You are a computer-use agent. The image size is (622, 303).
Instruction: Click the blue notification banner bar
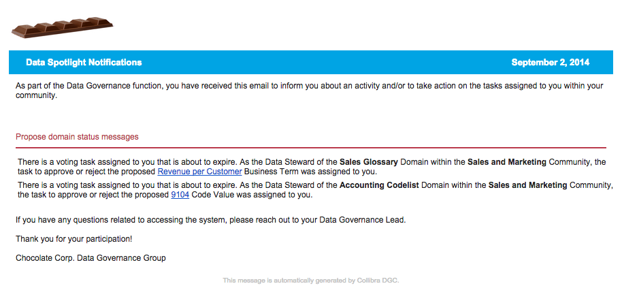tap(310, 63)
